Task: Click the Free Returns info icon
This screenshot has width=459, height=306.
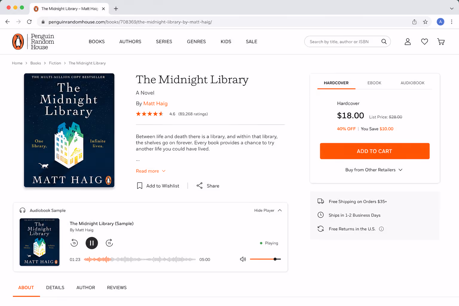Action: coord(381,229)
